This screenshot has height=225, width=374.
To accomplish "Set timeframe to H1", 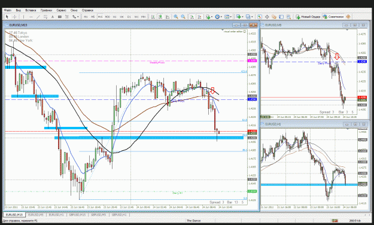I will click(115, 17).
